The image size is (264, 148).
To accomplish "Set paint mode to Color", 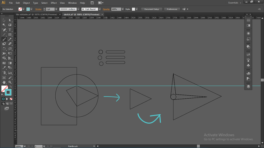I will coord(3,99).
